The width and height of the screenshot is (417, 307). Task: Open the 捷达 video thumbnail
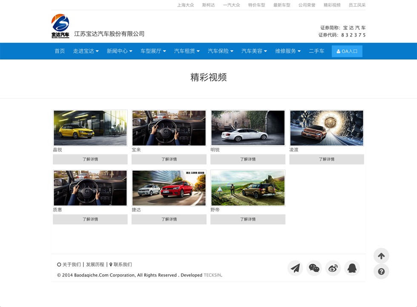click(169, 188)
